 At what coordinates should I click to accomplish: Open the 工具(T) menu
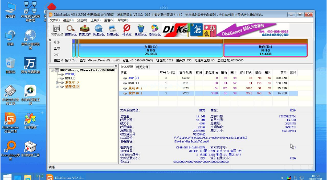pyautogui.click(x=95, y=20)
